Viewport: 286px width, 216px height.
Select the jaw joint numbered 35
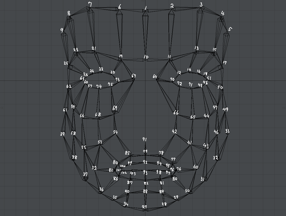[114, 197]
